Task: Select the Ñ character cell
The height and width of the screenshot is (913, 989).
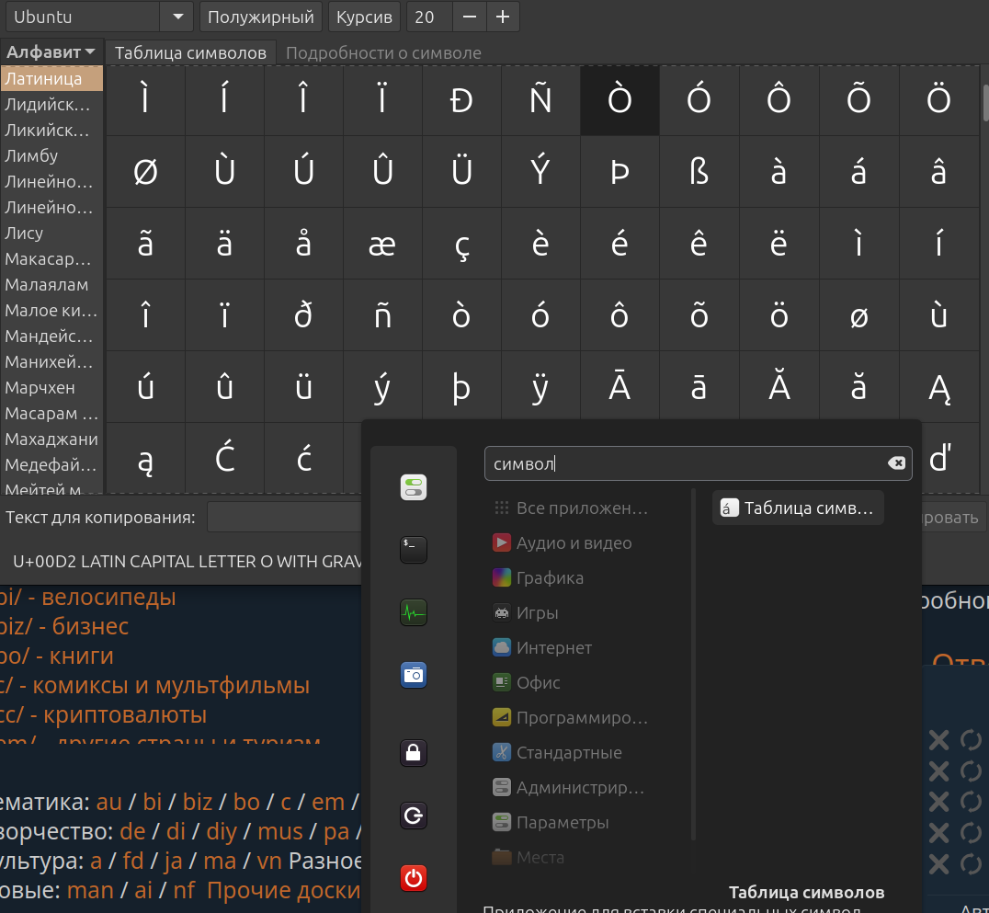Action: [x=540, y=100]
